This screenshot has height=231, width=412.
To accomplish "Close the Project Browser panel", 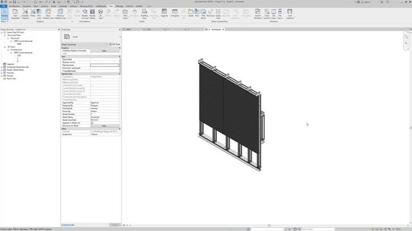I will [x=59, y=30].
